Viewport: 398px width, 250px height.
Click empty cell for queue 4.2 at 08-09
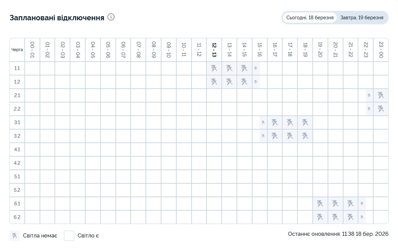[x=153, y=163]
